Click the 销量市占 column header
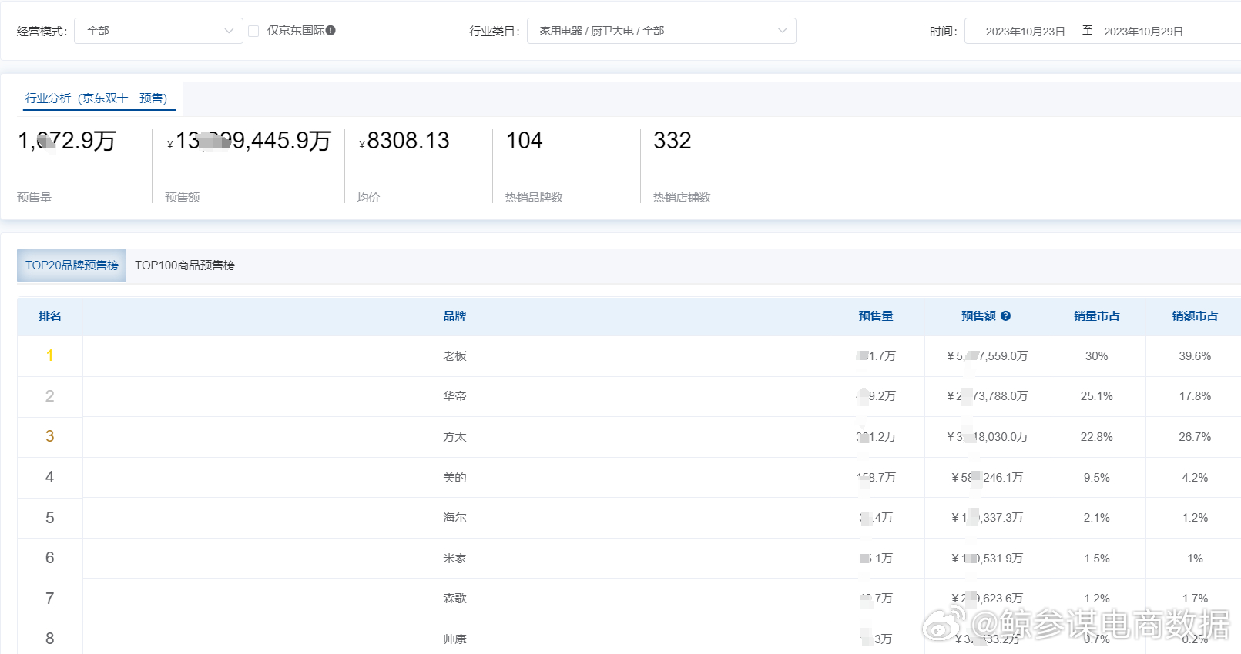Image resolution: width=1241 pixels, height=654 pixels. coord(1097,316)
